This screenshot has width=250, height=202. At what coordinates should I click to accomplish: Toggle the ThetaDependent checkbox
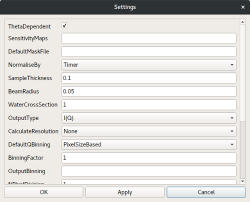[64, 25]
